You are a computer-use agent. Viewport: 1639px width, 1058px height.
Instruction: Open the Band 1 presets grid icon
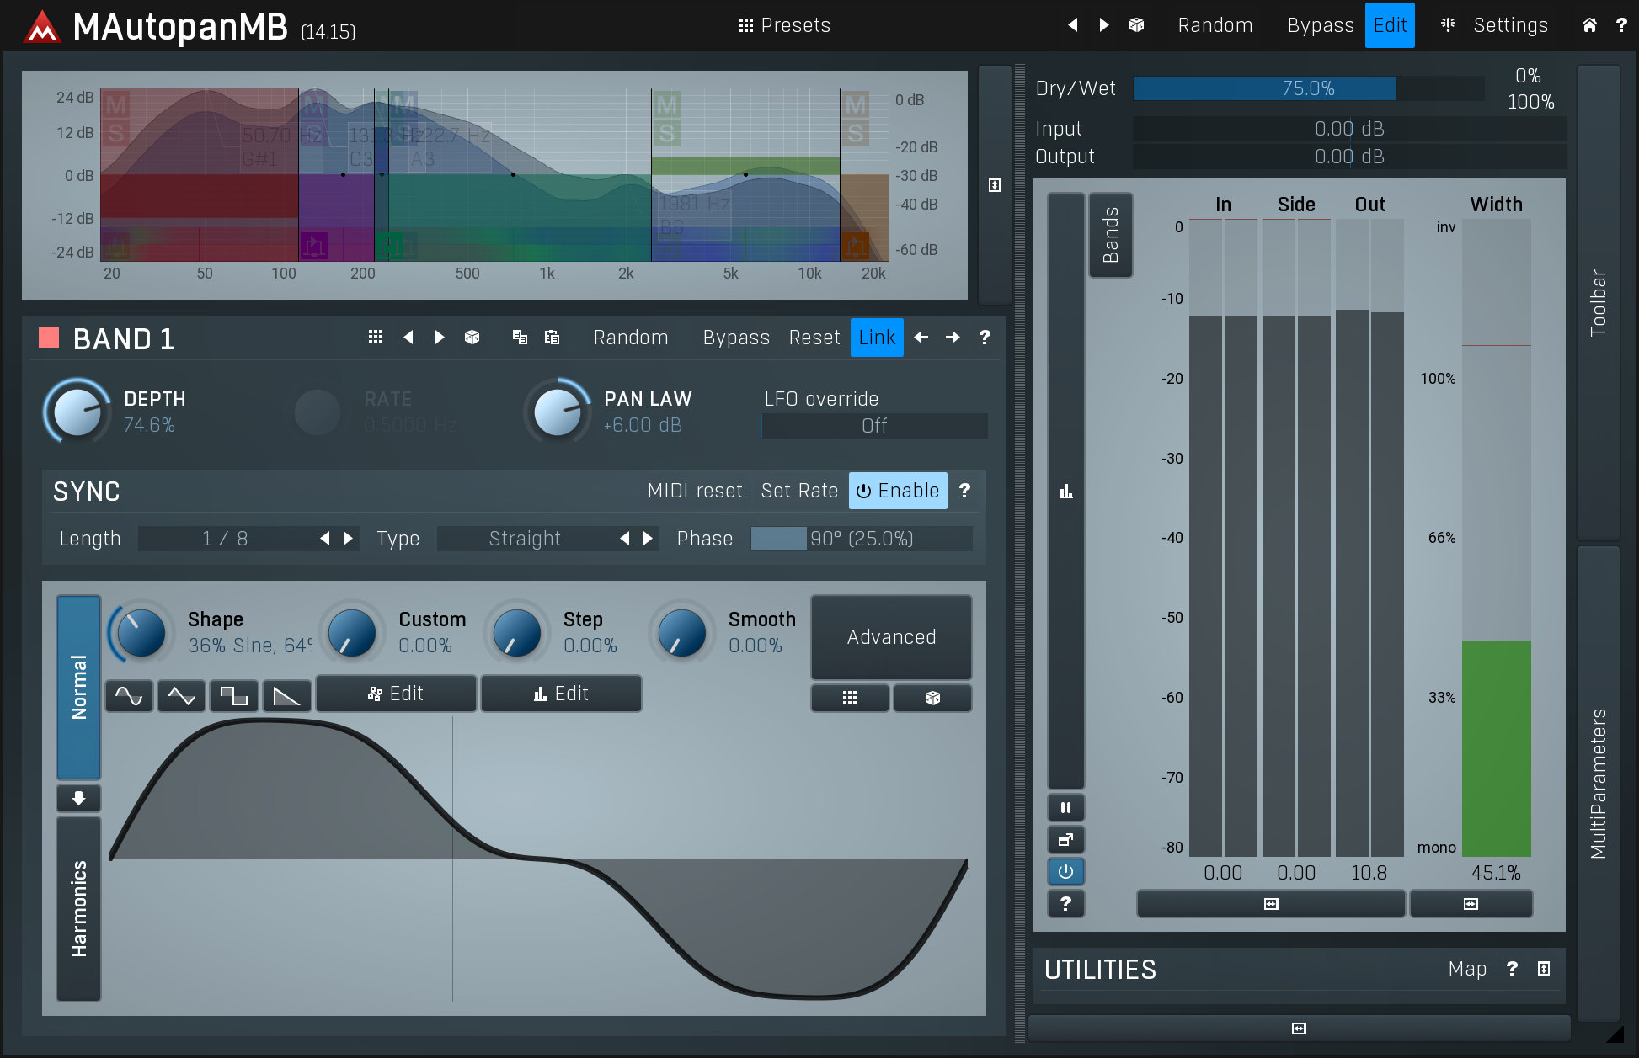coord(375,338)
